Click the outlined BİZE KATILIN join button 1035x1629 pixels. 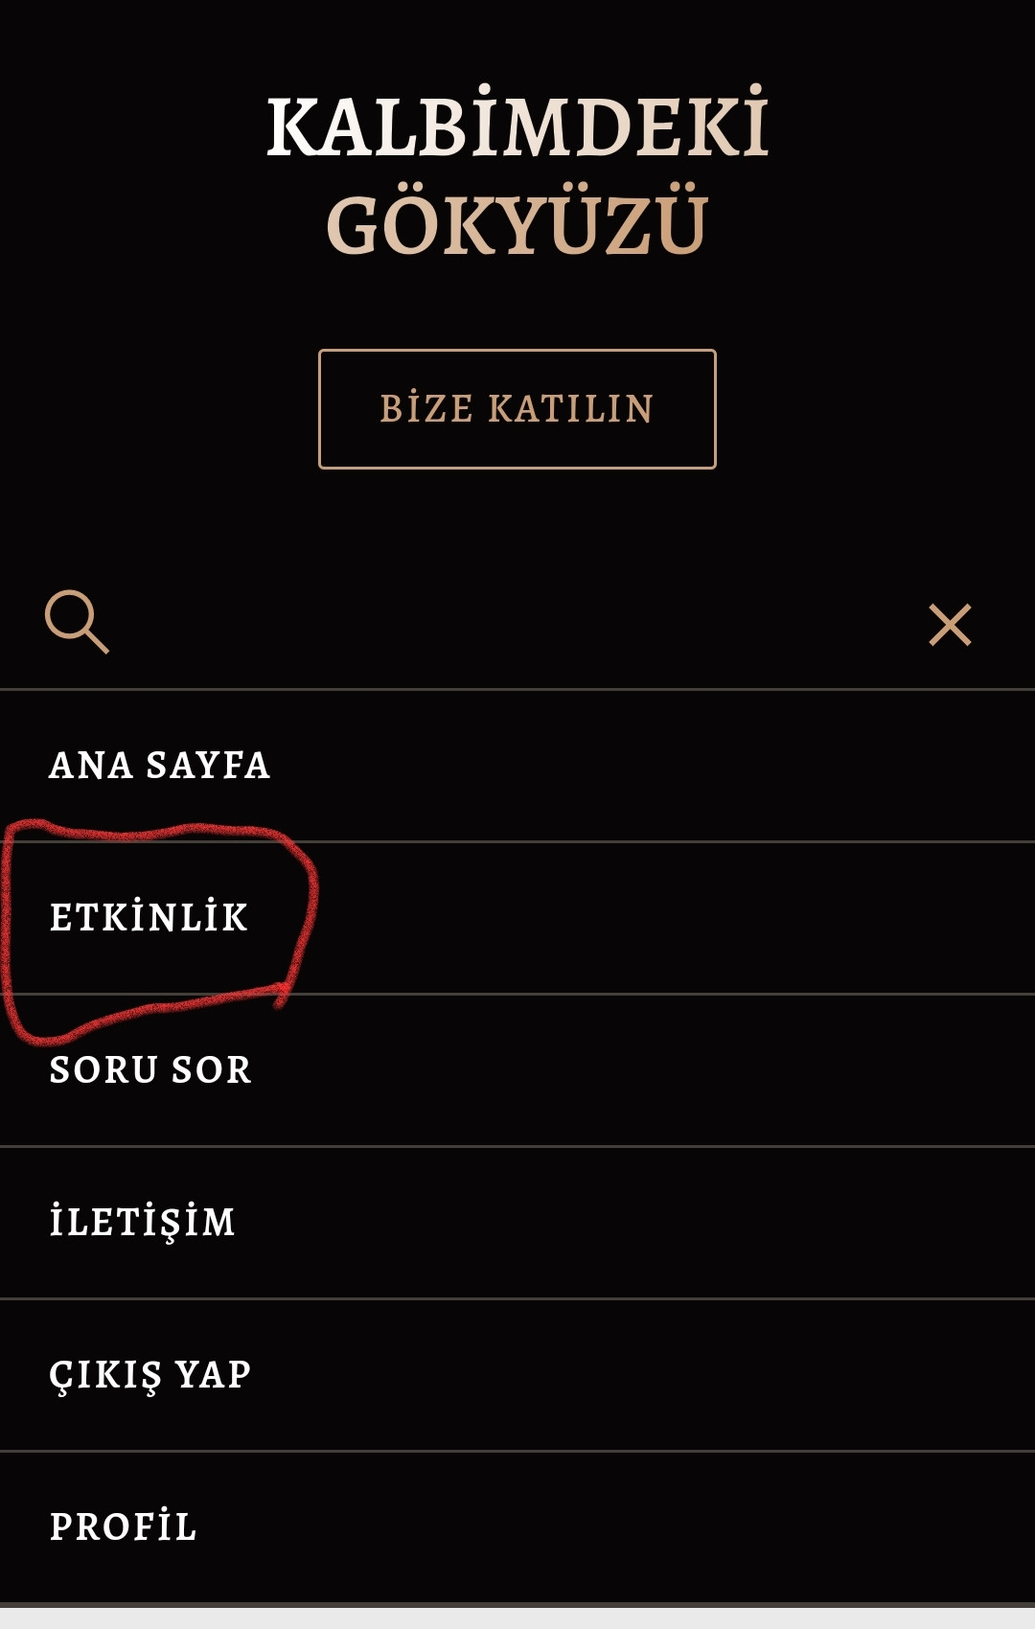517,409
